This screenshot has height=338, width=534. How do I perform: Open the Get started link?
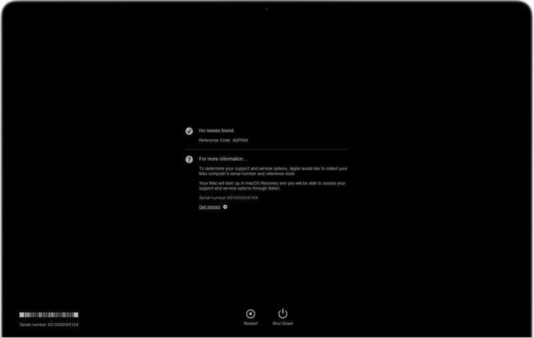(x=210, y=207)
